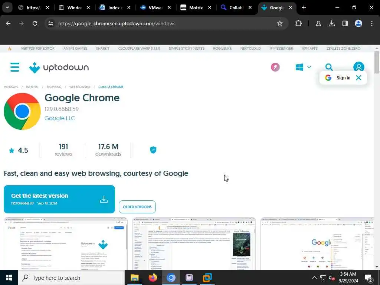380x285 pixels.
Task: Open SIMPLE STICKY NOTES trending link
Action: pyautogui.click(x=186, y=49)
